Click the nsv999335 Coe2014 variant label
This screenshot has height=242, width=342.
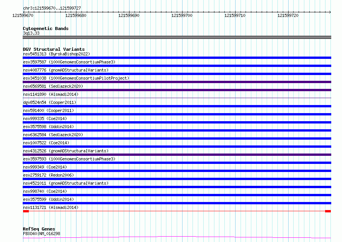45,118
